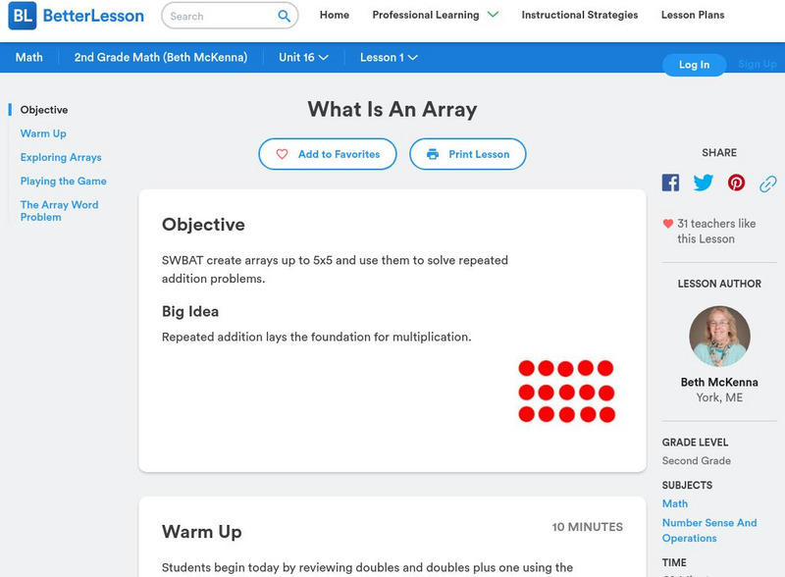The height and width of the screenshot is (577, 785).
Task: Copy lesson link via chain icon
Action: click(x=768, y=184)
